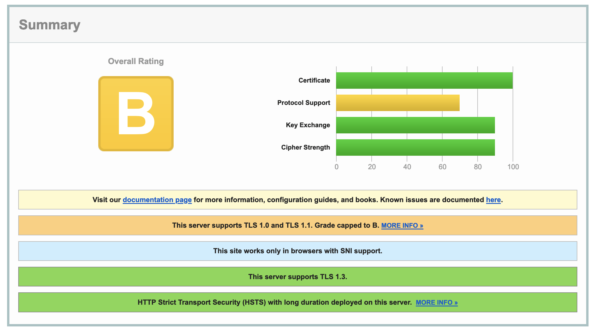The image size is (595, 332).
Task: Click the SNI support notice banner
Action: pyautogui.click(x=298, y=251)
